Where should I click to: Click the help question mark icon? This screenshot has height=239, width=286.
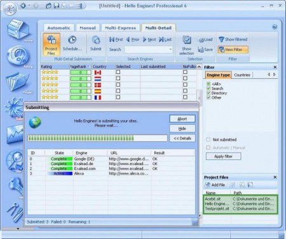(275, 27)
